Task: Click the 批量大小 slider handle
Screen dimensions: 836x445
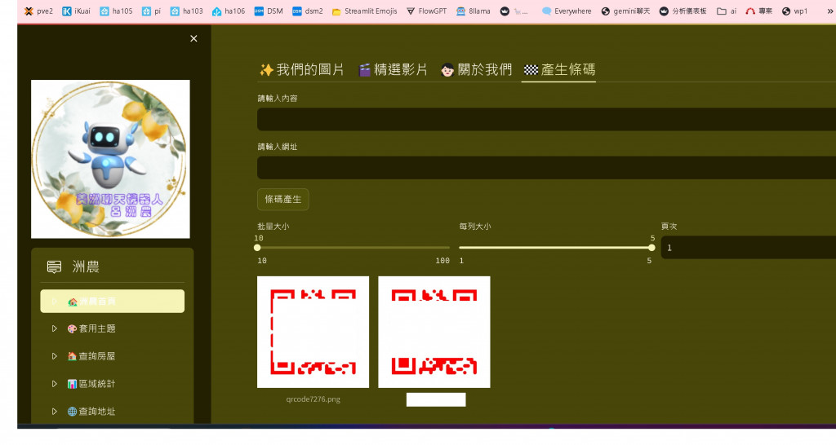Action: coord(257,248)
